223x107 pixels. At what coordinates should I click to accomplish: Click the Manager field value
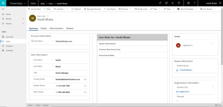pyautogui.click(x=177, y=101)
